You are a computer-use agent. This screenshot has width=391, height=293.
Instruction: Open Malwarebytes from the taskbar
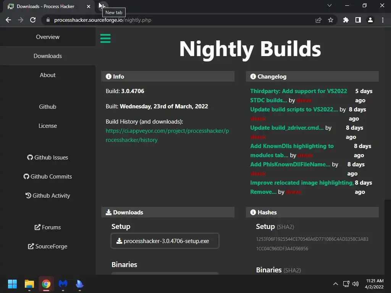coord(63,284)
